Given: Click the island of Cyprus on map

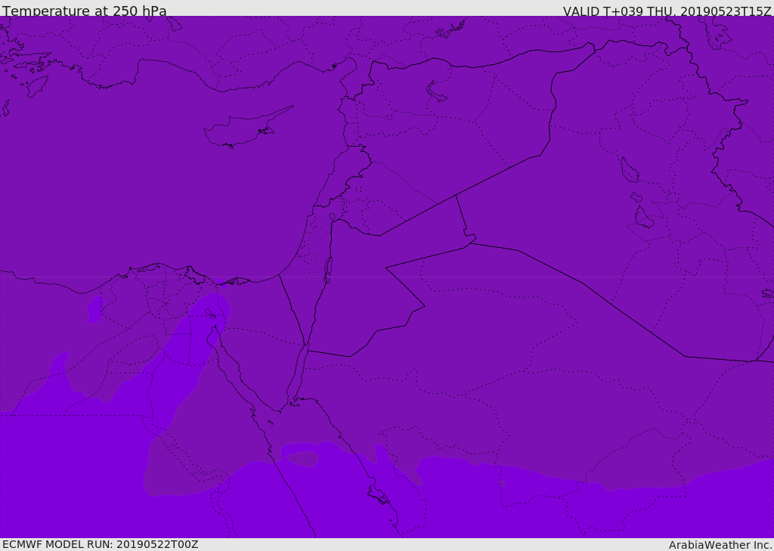Looking at the screenshot, I should [x=247, y=128].
